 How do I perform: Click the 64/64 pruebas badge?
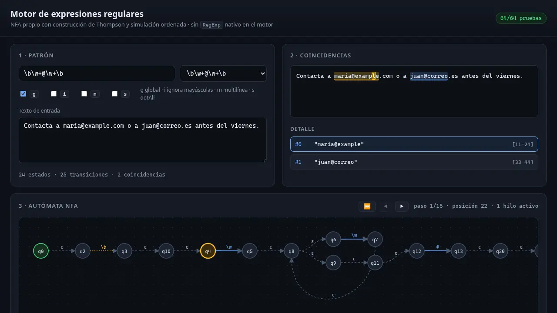coord(521,18)
